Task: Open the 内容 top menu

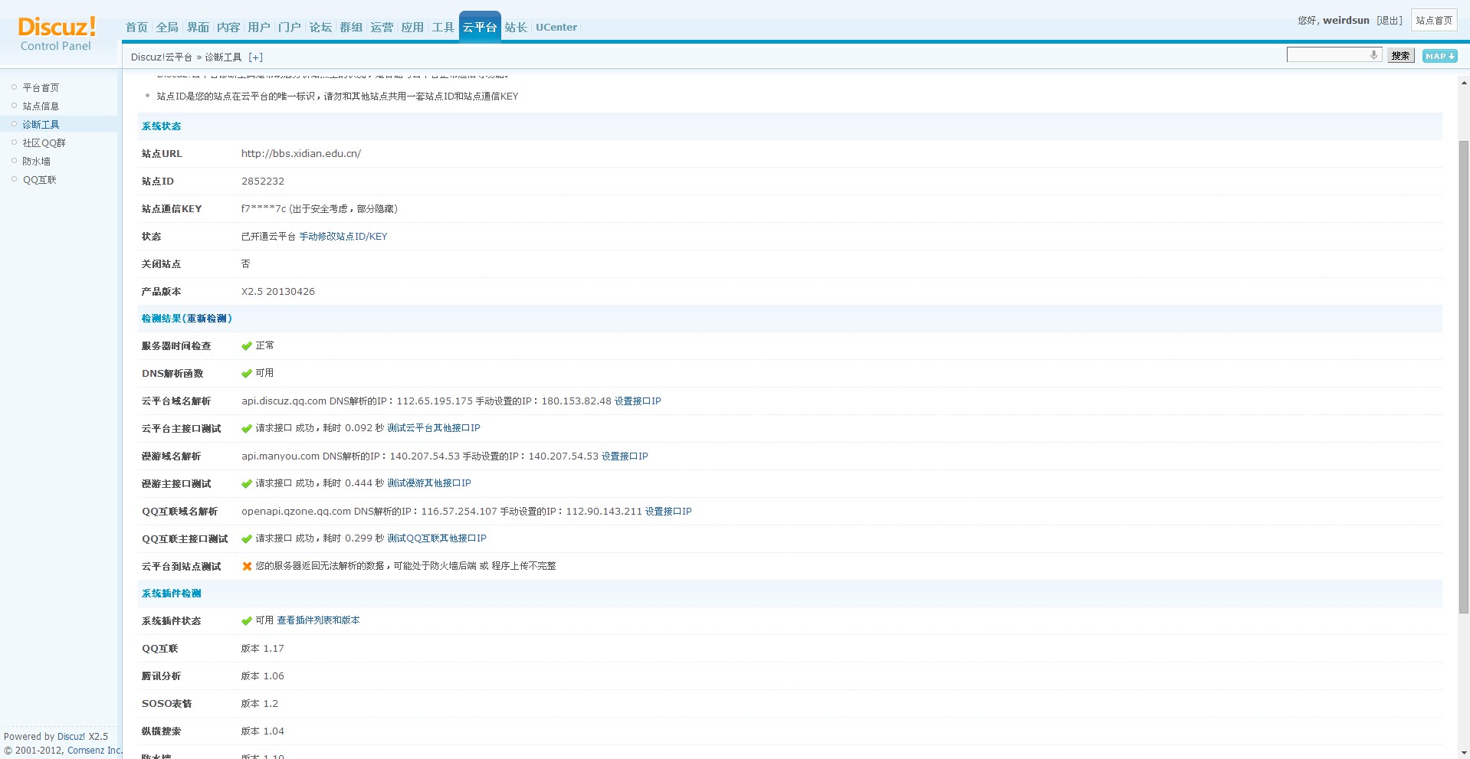Action: [228, 28]
